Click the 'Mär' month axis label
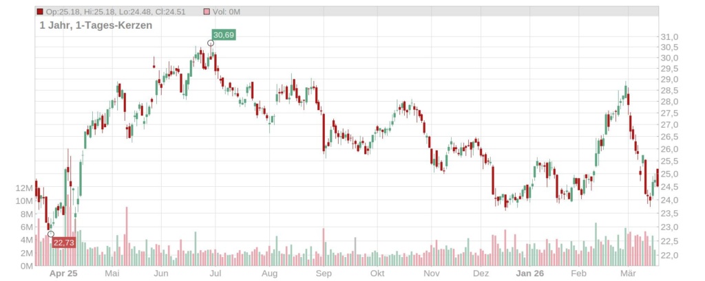The height and width of the screenshot is (281, 705). 628,273
